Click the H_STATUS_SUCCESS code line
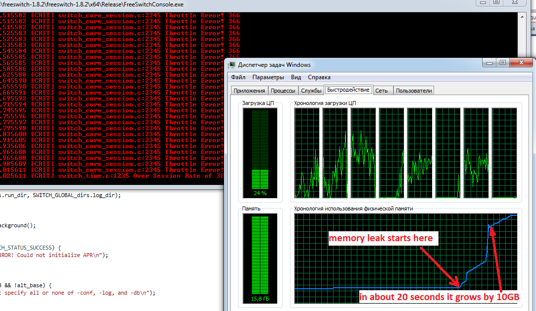 (x=31, y=248)
